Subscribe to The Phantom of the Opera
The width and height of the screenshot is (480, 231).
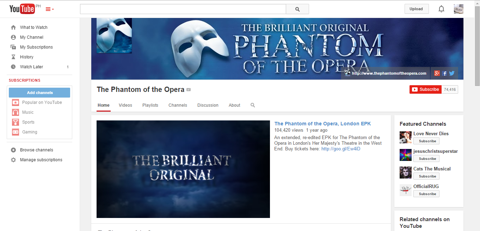(425, 89)
